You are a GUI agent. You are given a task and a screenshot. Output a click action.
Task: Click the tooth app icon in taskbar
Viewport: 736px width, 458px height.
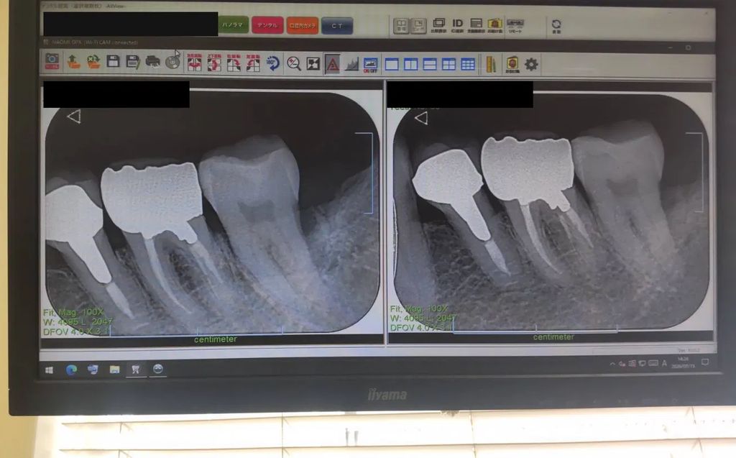click(136, 370)
